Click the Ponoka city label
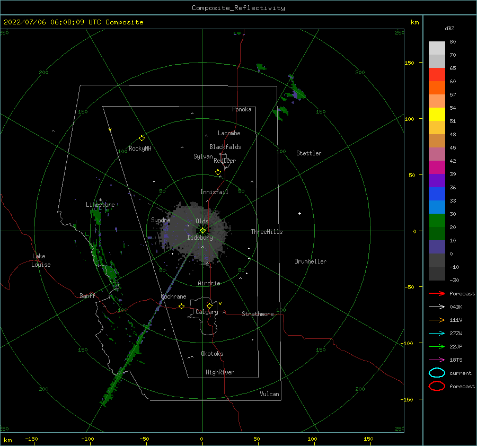This screenshot has height=446, width=477. coord(242,109)
